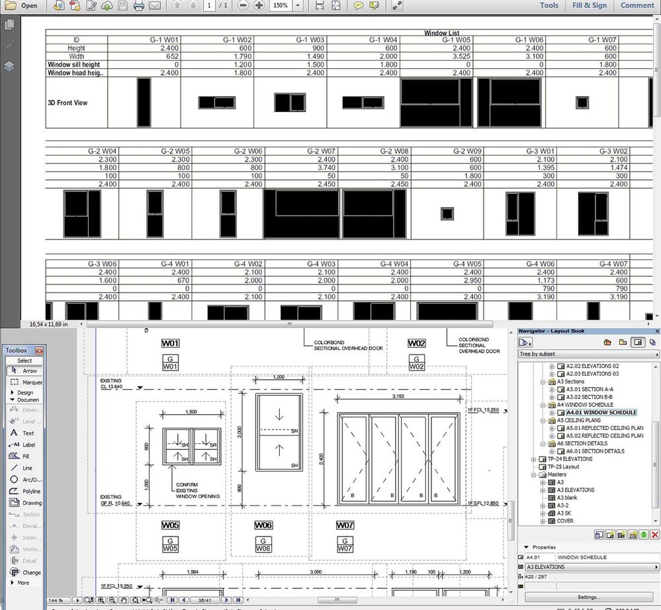Switch Navigator to Layout Book view
Image resolution: width=661 pixels, height=610 pixels.
pyautogui.click(x=638, y=342)
